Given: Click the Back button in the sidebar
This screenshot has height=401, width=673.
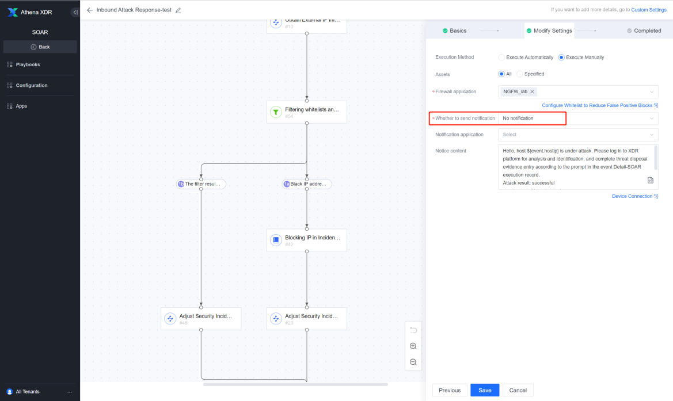Looking at the screenshot, I should pos(40,47).
